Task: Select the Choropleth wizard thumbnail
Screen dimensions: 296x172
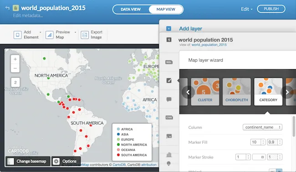Action: [x=236, y=91]
